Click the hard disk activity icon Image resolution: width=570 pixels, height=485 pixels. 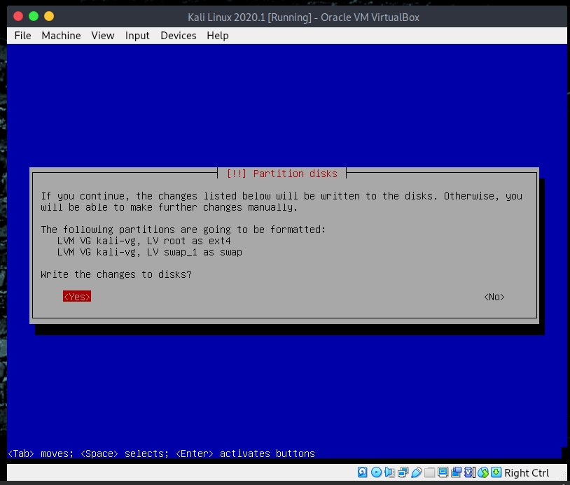[x=363, y=472]
